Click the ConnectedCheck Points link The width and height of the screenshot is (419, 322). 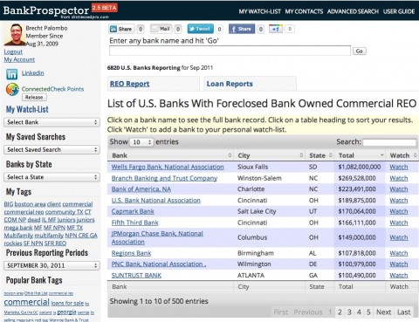coord(52,89)
